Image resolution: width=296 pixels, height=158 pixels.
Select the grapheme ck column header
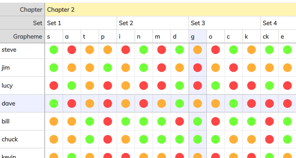point(270,36)
